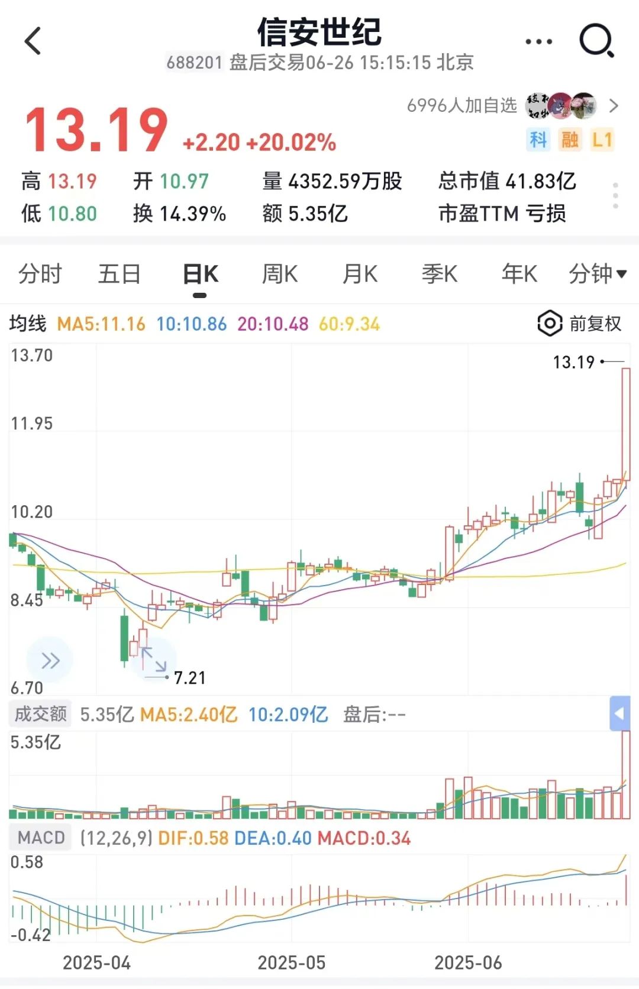Screen dimensions: 639x989
Task: Switch to the 季K tab
Action: click(440, 273)
